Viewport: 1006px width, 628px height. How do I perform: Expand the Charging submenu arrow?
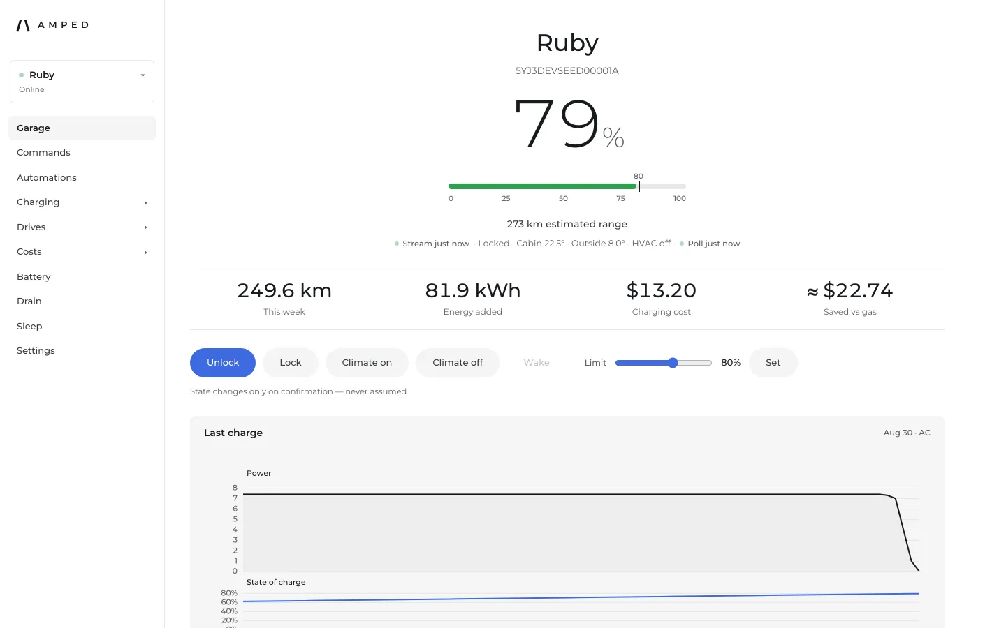145,203
